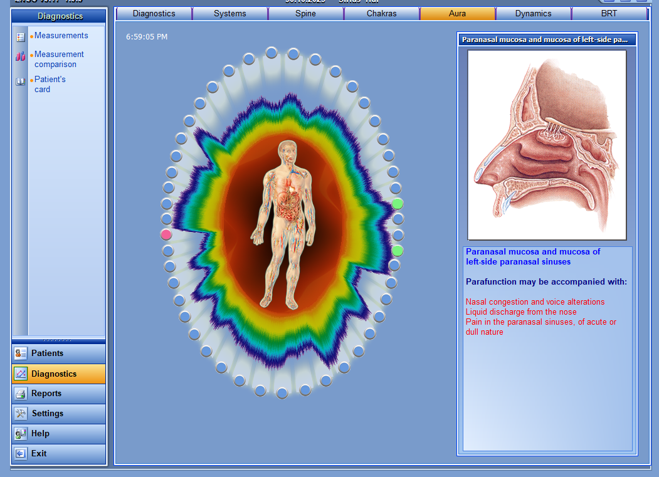Image resolution: width=659 pixels, height=477 pixels.
Task: Select the Diagnostics section button
Action: click(59, 374)
